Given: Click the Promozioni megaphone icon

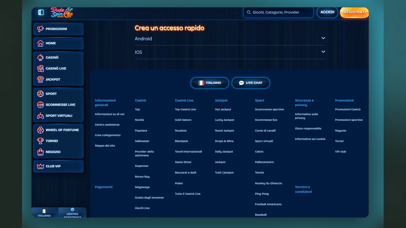Looking at the screenshot, I should point(40,29).
